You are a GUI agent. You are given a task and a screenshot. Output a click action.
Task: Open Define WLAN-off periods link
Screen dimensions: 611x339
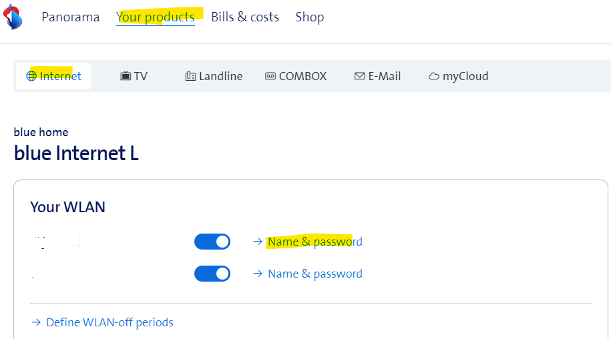pyautogui.click(x=110, y=322)
